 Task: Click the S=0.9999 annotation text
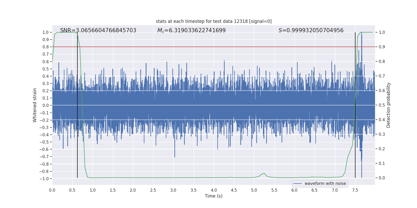(311, 30)
